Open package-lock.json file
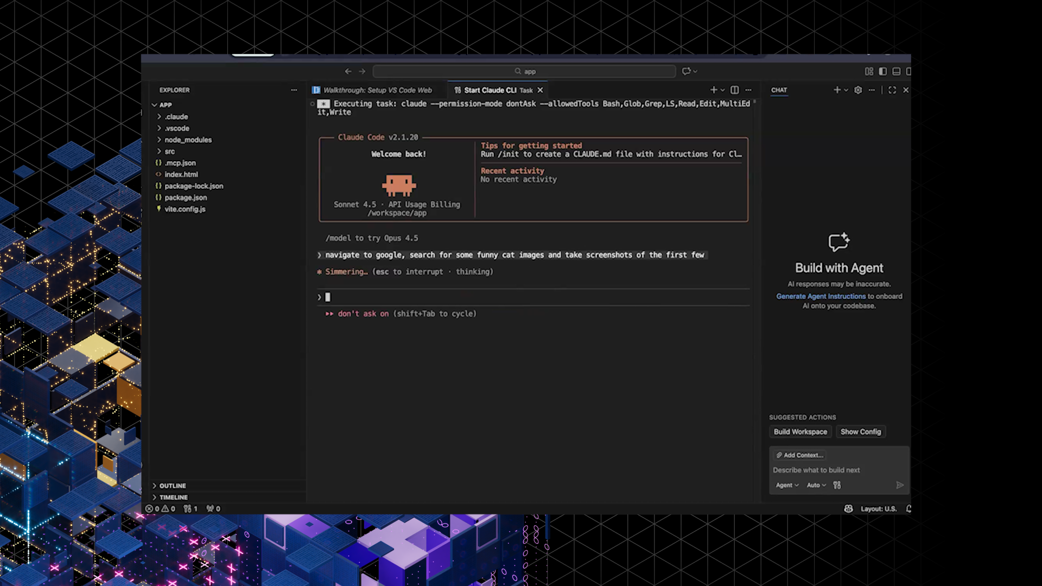The height and width of the screenshot is (586, 1042). 194,186
